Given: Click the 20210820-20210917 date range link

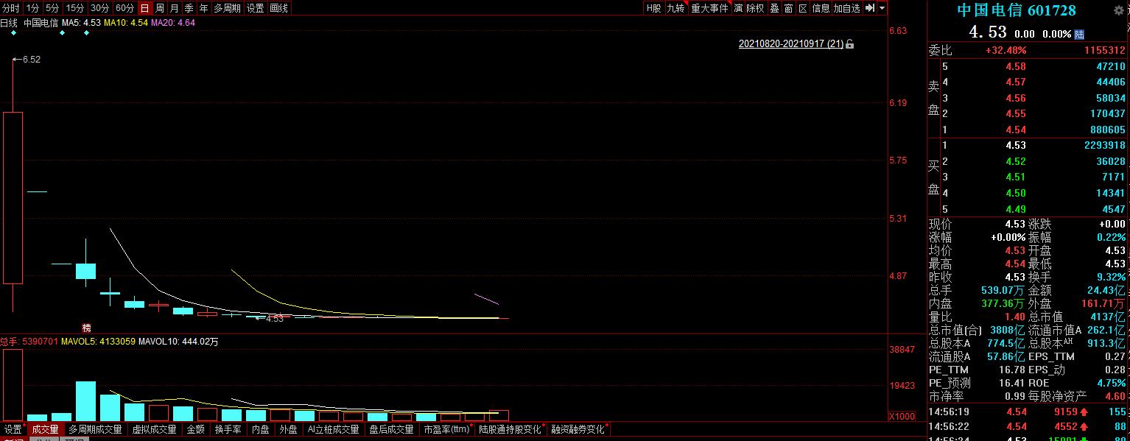Looking at the screenshot, I should pos(791,44).
